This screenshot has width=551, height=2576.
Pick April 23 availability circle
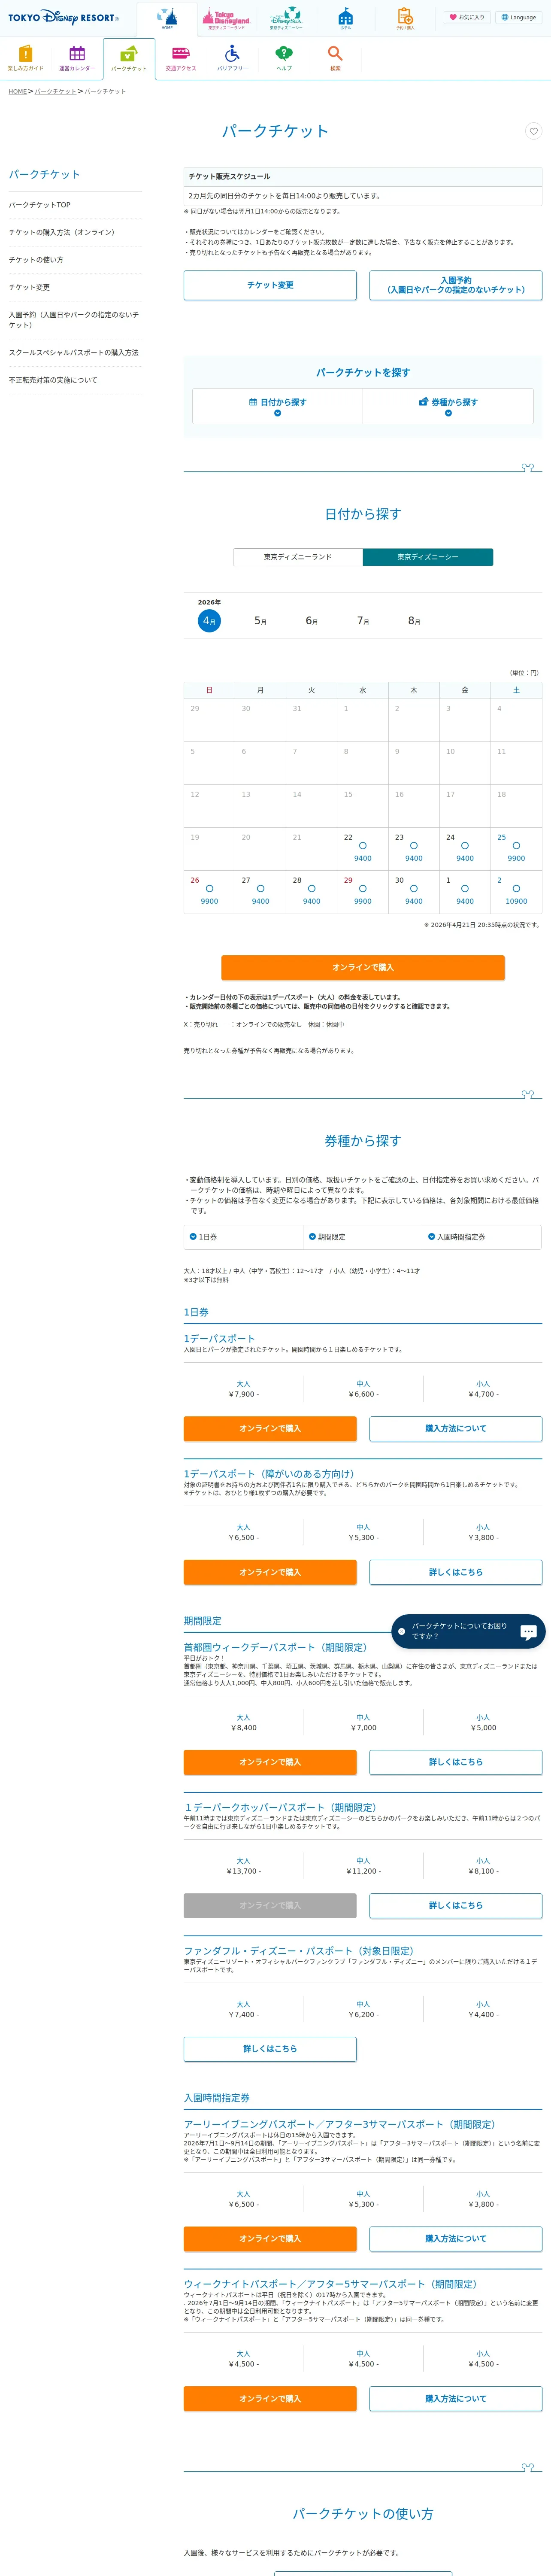[414, 846]
